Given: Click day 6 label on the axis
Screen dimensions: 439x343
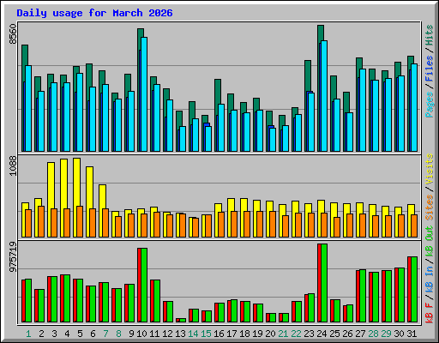Looking at the screenshot, I should point(93,334).
